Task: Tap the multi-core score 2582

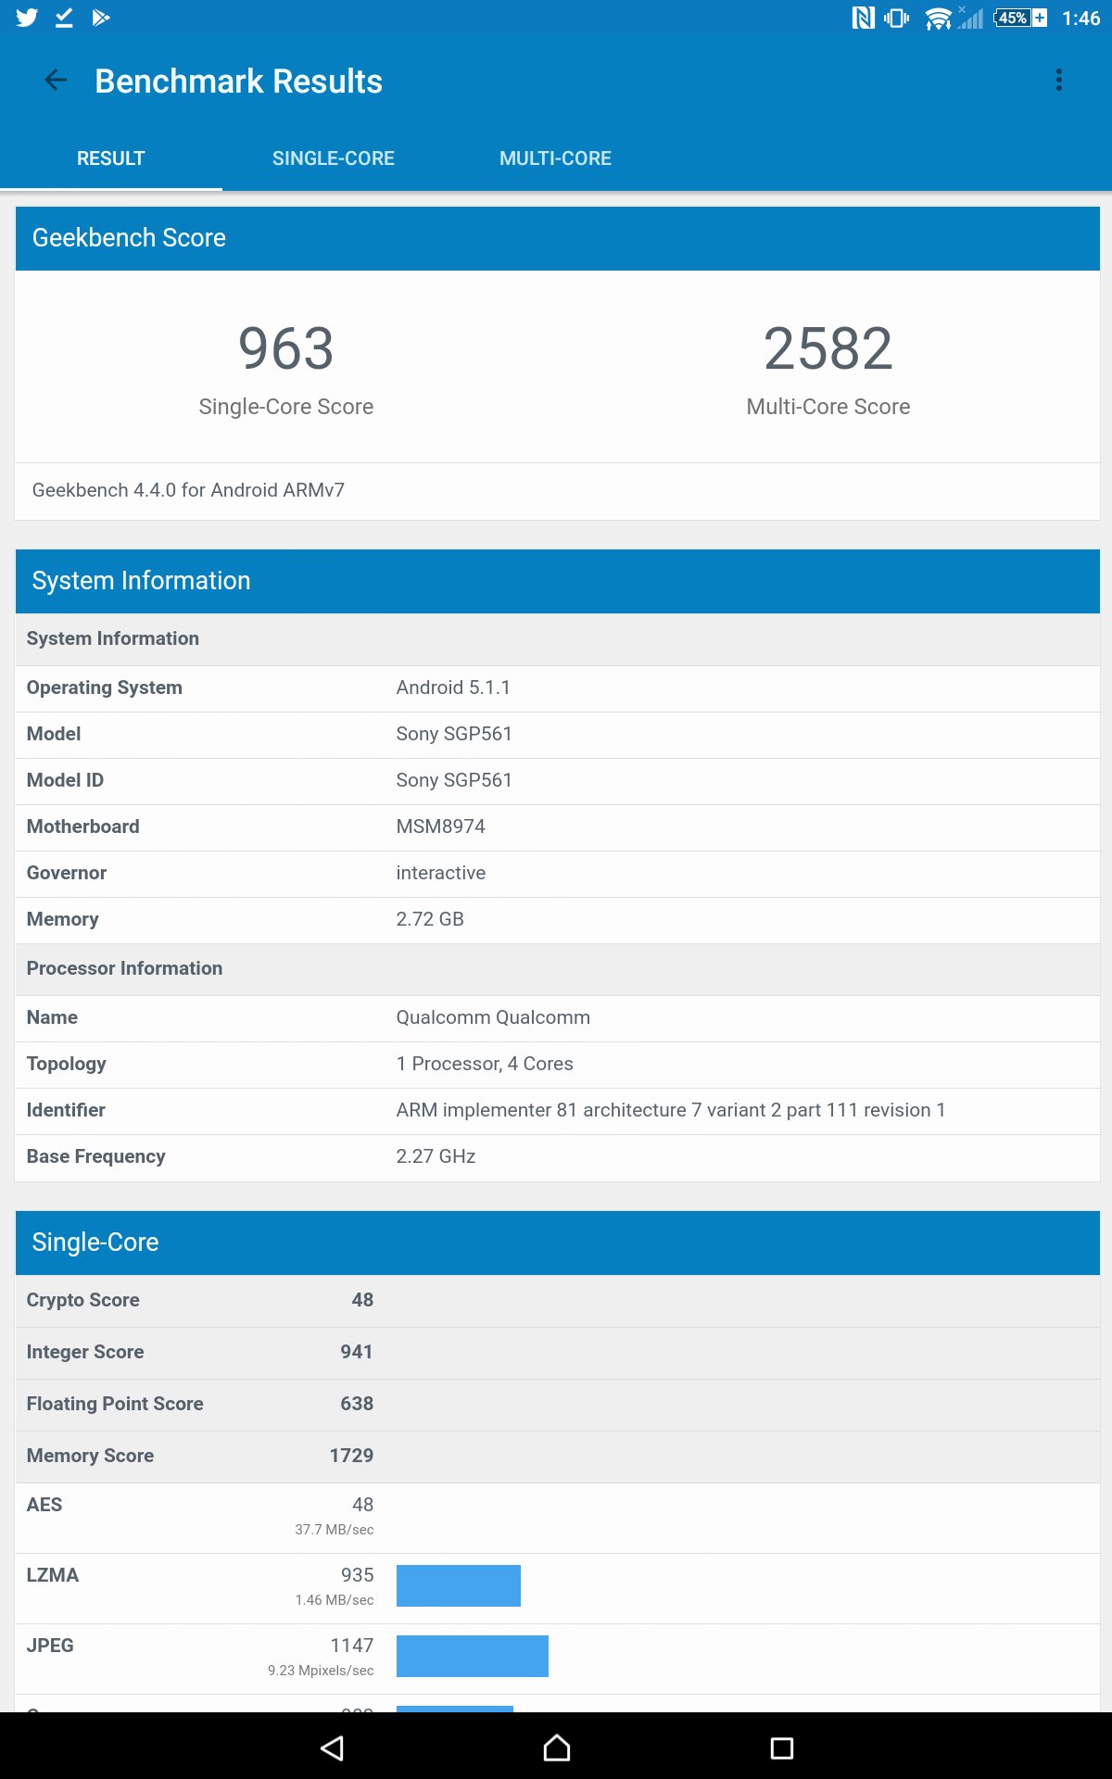Action: [828, 348]
